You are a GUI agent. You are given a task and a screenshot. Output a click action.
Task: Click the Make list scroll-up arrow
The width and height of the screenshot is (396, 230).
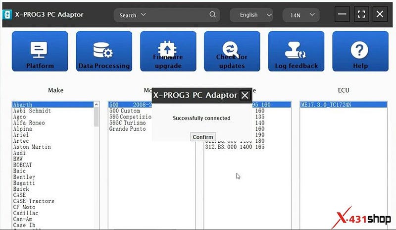tap(96, 105)
